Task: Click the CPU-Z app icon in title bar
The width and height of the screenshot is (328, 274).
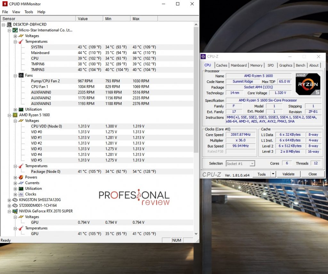Action: click(203, 57)
